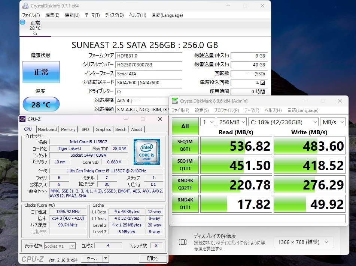356x266 pixels.
Task: Start all tests with the All button
Action: point(185,126)
